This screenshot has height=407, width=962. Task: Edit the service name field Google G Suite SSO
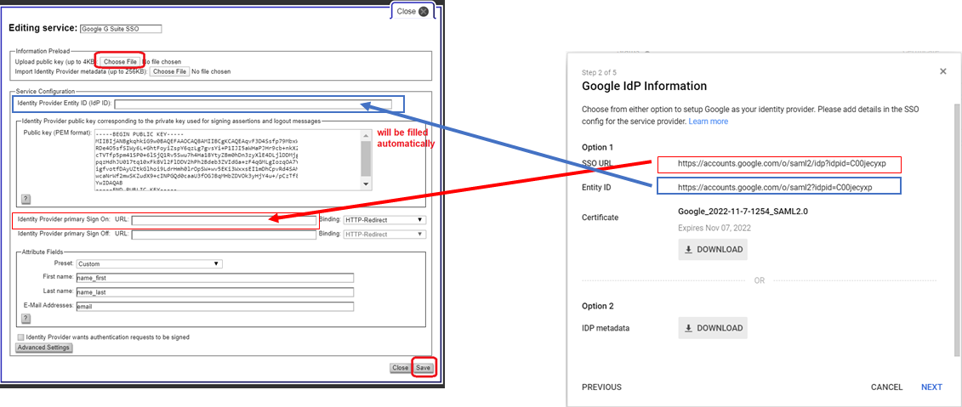coord(121,28)
